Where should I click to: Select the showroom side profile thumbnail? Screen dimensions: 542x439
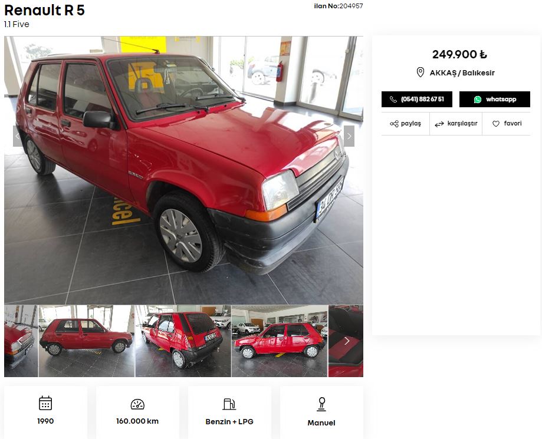[280, 341]
